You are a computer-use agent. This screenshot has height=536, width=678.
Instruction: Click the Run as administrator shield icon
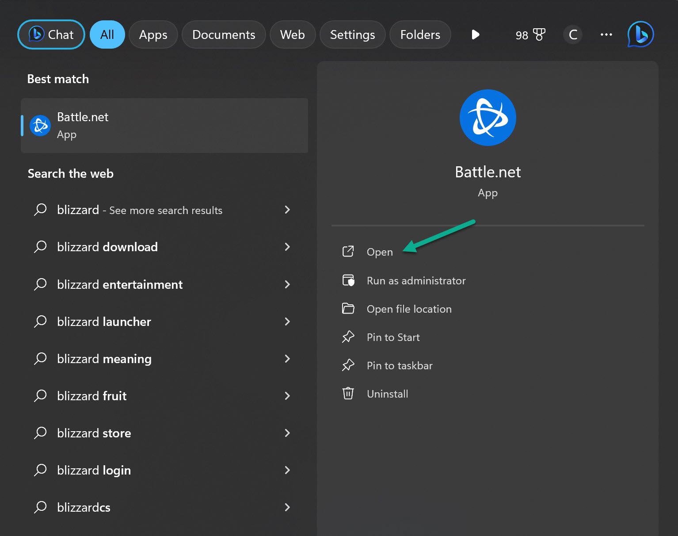[x=348, y=280]
